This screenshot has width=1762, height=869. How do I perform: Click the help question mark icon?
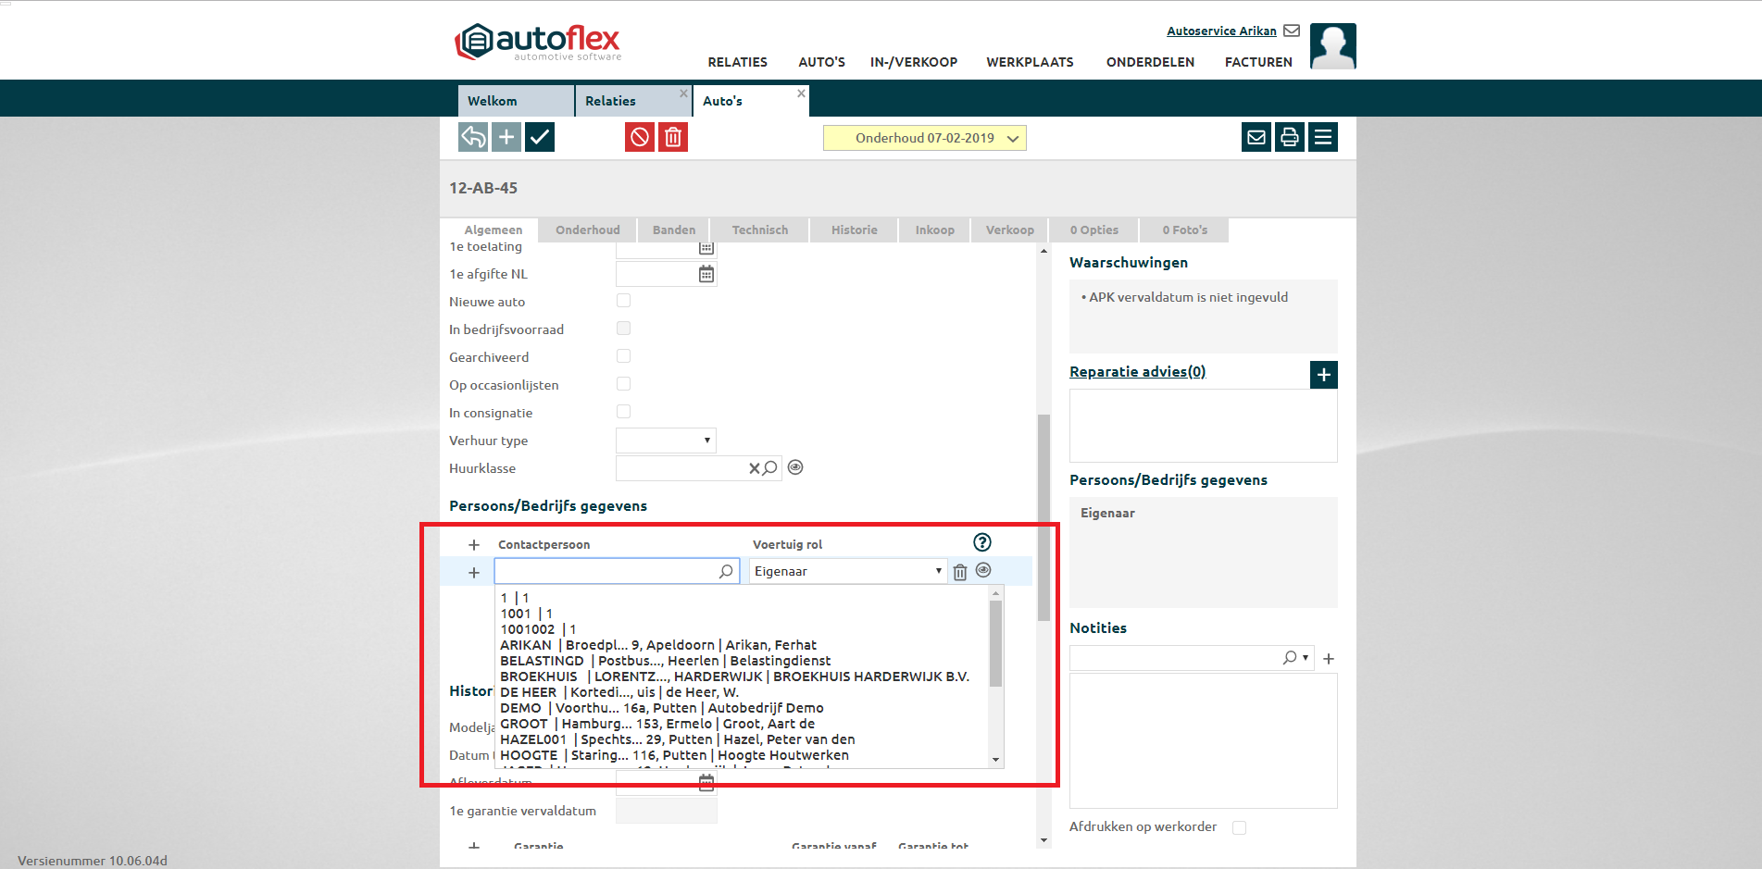point(982,542)
